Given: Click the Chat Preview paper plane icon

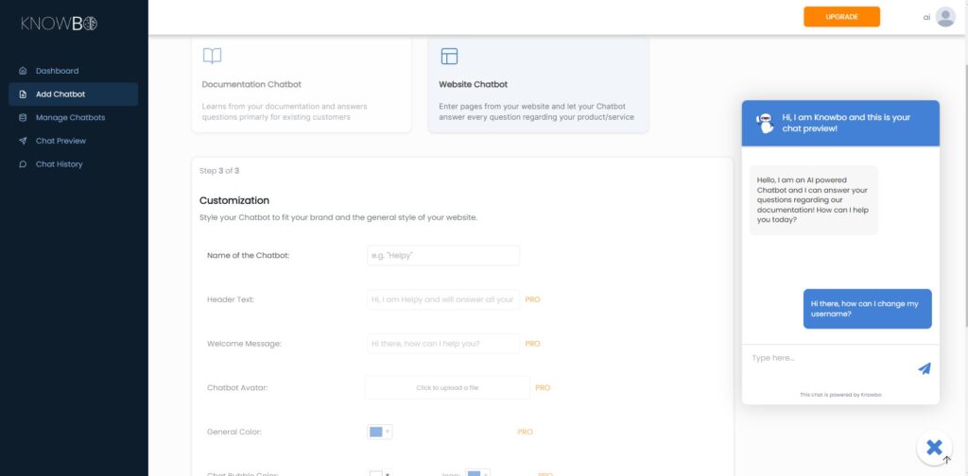Looking at the screenshot, I should click(23, 142).
